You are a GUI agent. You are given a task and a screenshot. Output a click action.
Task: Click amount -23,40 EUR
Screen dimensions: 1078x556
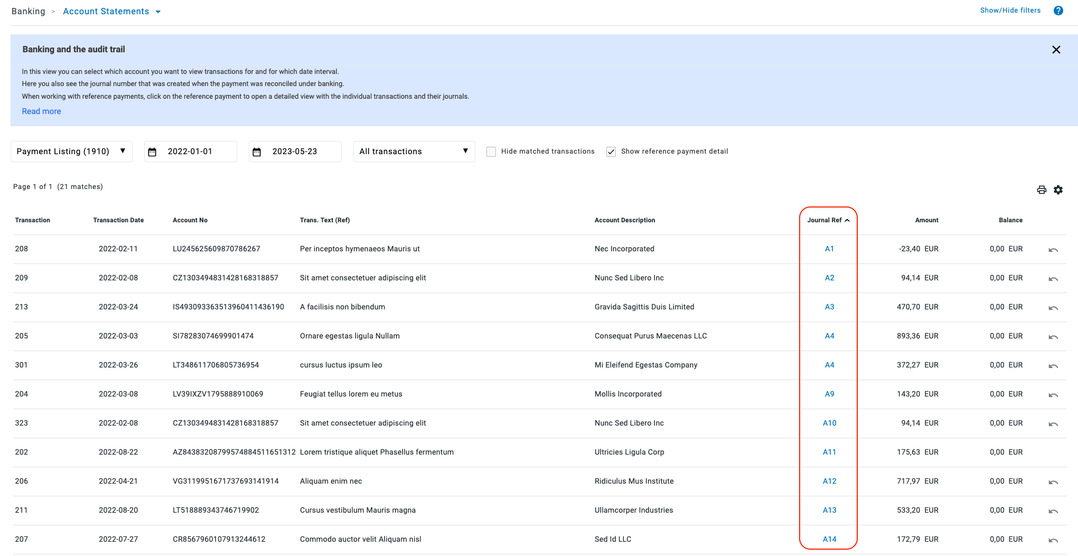point(918,249)
